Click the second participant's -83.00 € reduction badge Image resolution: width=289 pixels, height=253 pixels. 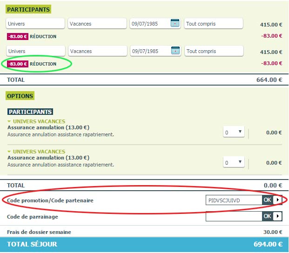[x=17, y=64]
